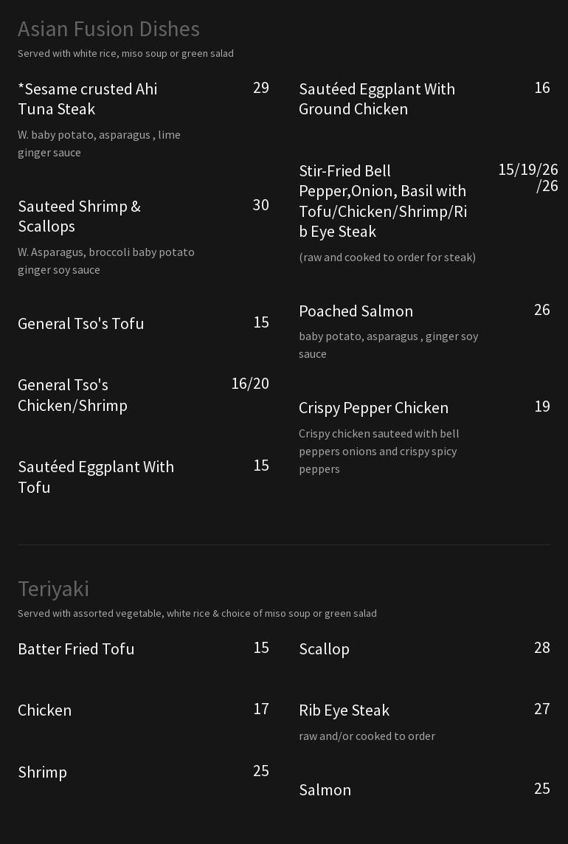Open the Sauteed Shrimp & Scallops item
This screenshot has width=568, height=844.
tap(79, 216)
